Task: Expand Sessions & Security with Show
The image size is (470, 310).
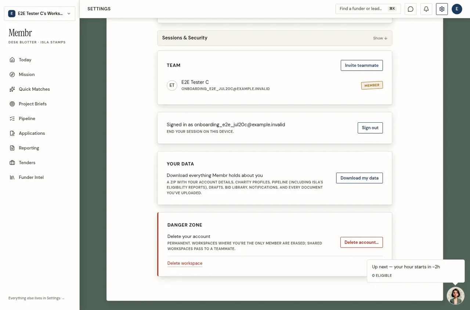Action: [x=380, y=38]
